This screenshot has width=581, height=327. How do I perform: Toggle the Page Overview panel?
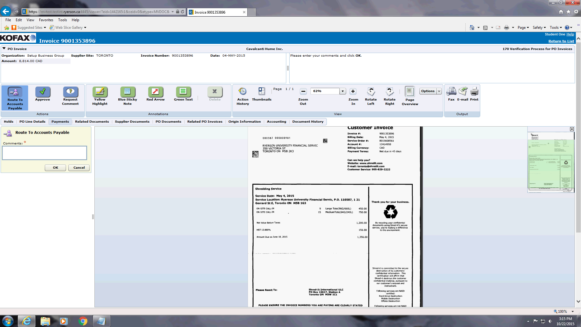[x=410, y=91]
